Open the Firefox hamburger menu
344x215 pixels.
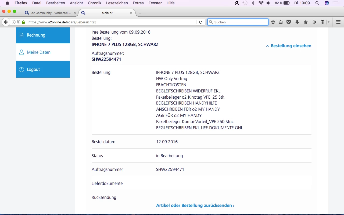point(338,22)
